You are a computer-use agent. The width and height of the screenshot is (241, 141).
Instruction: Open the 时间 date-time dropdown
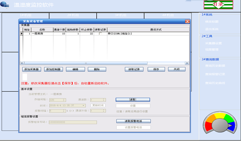[84, 106]
